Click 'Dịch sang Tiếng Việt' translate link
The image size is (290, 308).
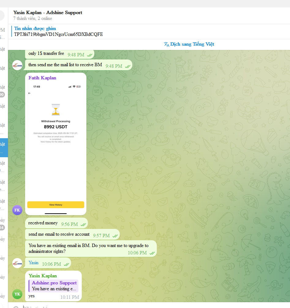(192, 44)
